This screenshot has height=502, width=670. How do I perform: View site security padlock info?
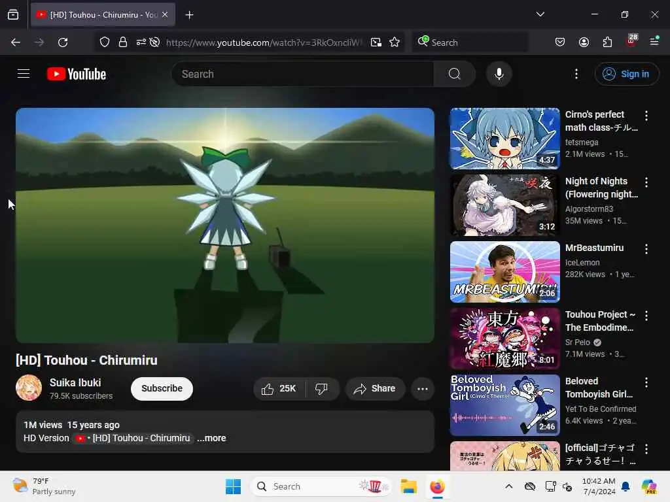(122, 42)
